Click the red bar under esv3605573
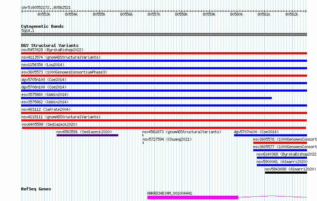Viewport: 317px width, 201px height. point(164,76)
